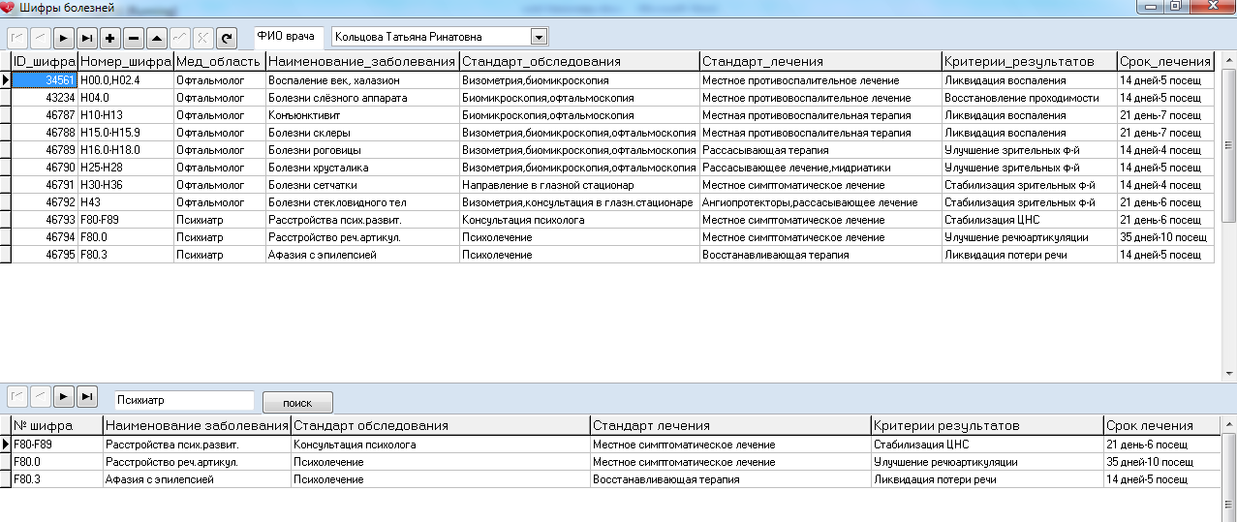Select the 35 дней-10 посещ cell in upper grid

click(1166, 237)
